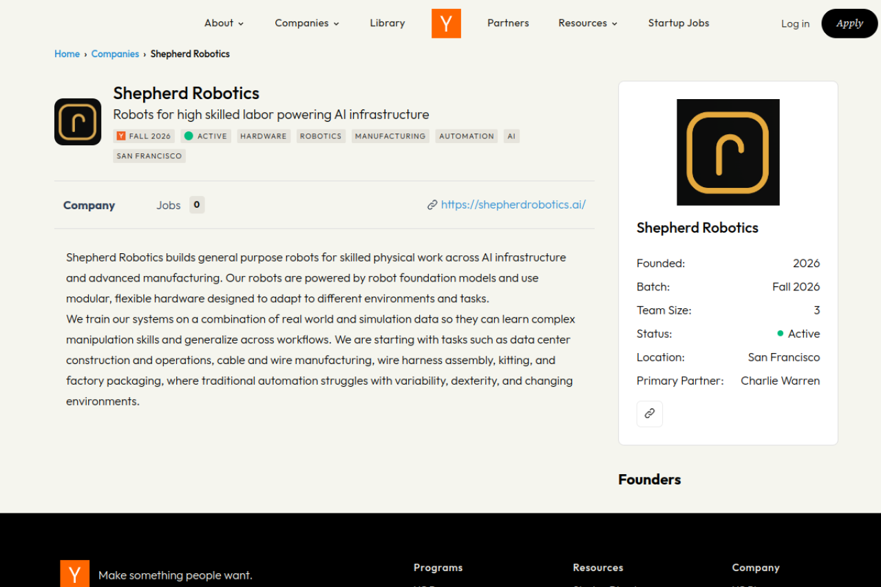Click the Jobs count badge showing 0
Image resolution: width=881 pixels, height=587 pixels.
[197, 205]
